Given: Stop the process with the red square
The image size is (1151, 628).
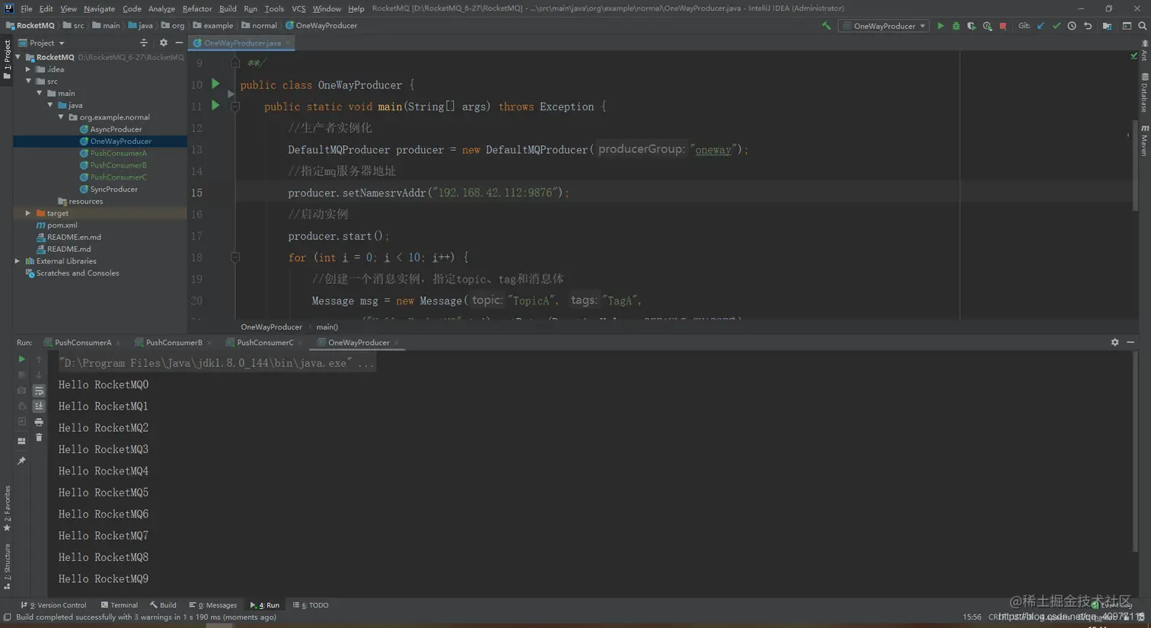Looking at the screenshot, I should 1003,26.
